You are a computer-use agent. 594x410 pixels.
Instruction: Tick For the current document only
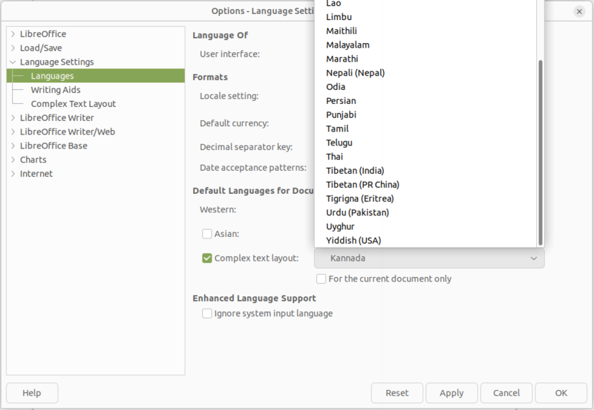click(x=322, y=279)
